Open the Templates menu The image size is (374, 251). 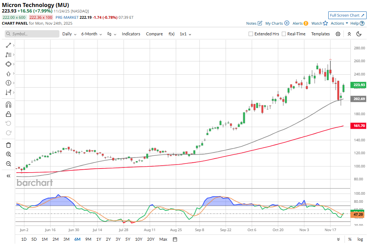pyautogui.click(x=320, y=34)
